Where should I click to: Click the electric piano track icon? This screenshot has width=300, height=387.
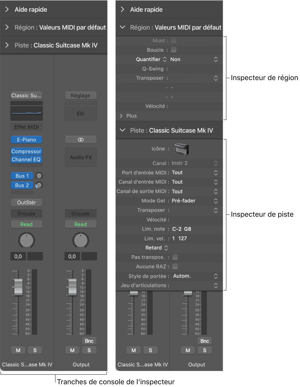(x=181, y=149)
